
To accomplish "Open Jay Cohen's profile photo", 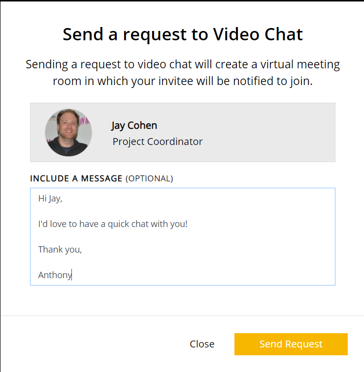I will 68,132.
